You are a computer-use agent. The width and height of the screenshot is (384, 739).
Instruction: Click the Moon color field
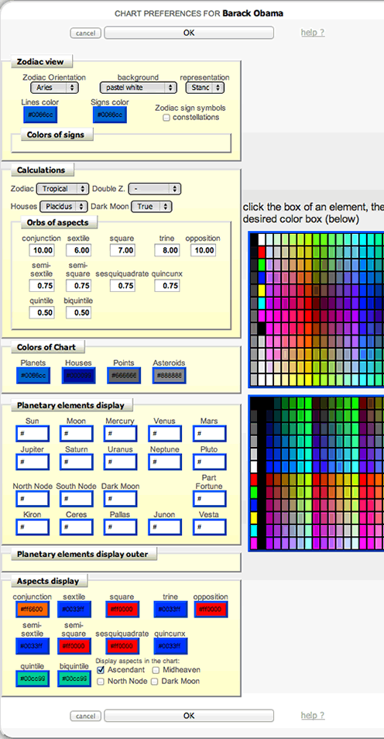click(76, 434)
